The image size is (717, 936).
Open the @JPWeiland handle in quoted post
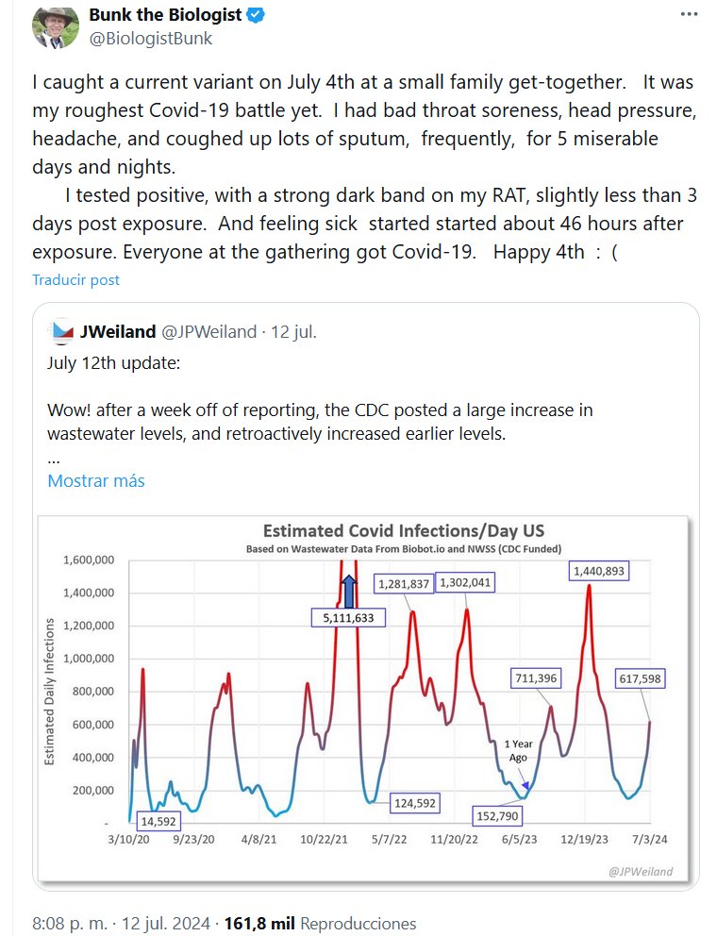208,331
